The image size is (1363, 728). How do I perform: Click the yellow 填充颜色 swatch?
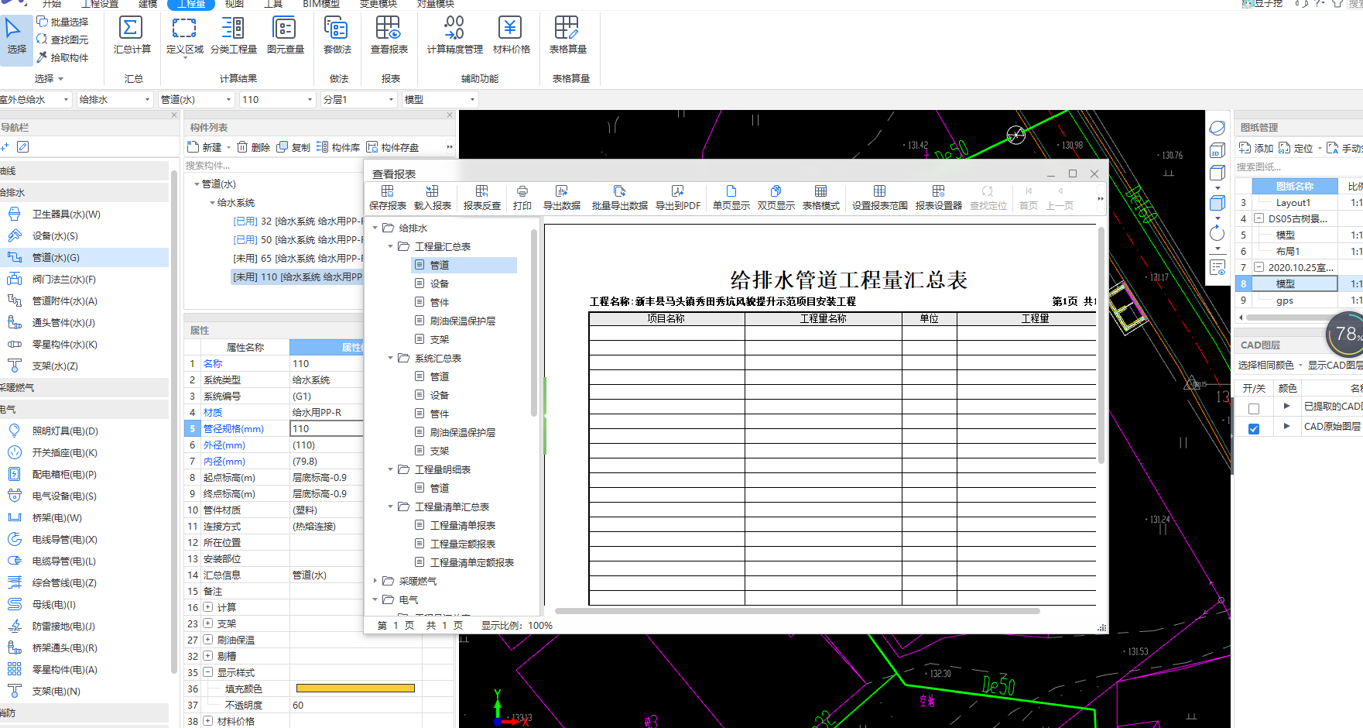355,689
